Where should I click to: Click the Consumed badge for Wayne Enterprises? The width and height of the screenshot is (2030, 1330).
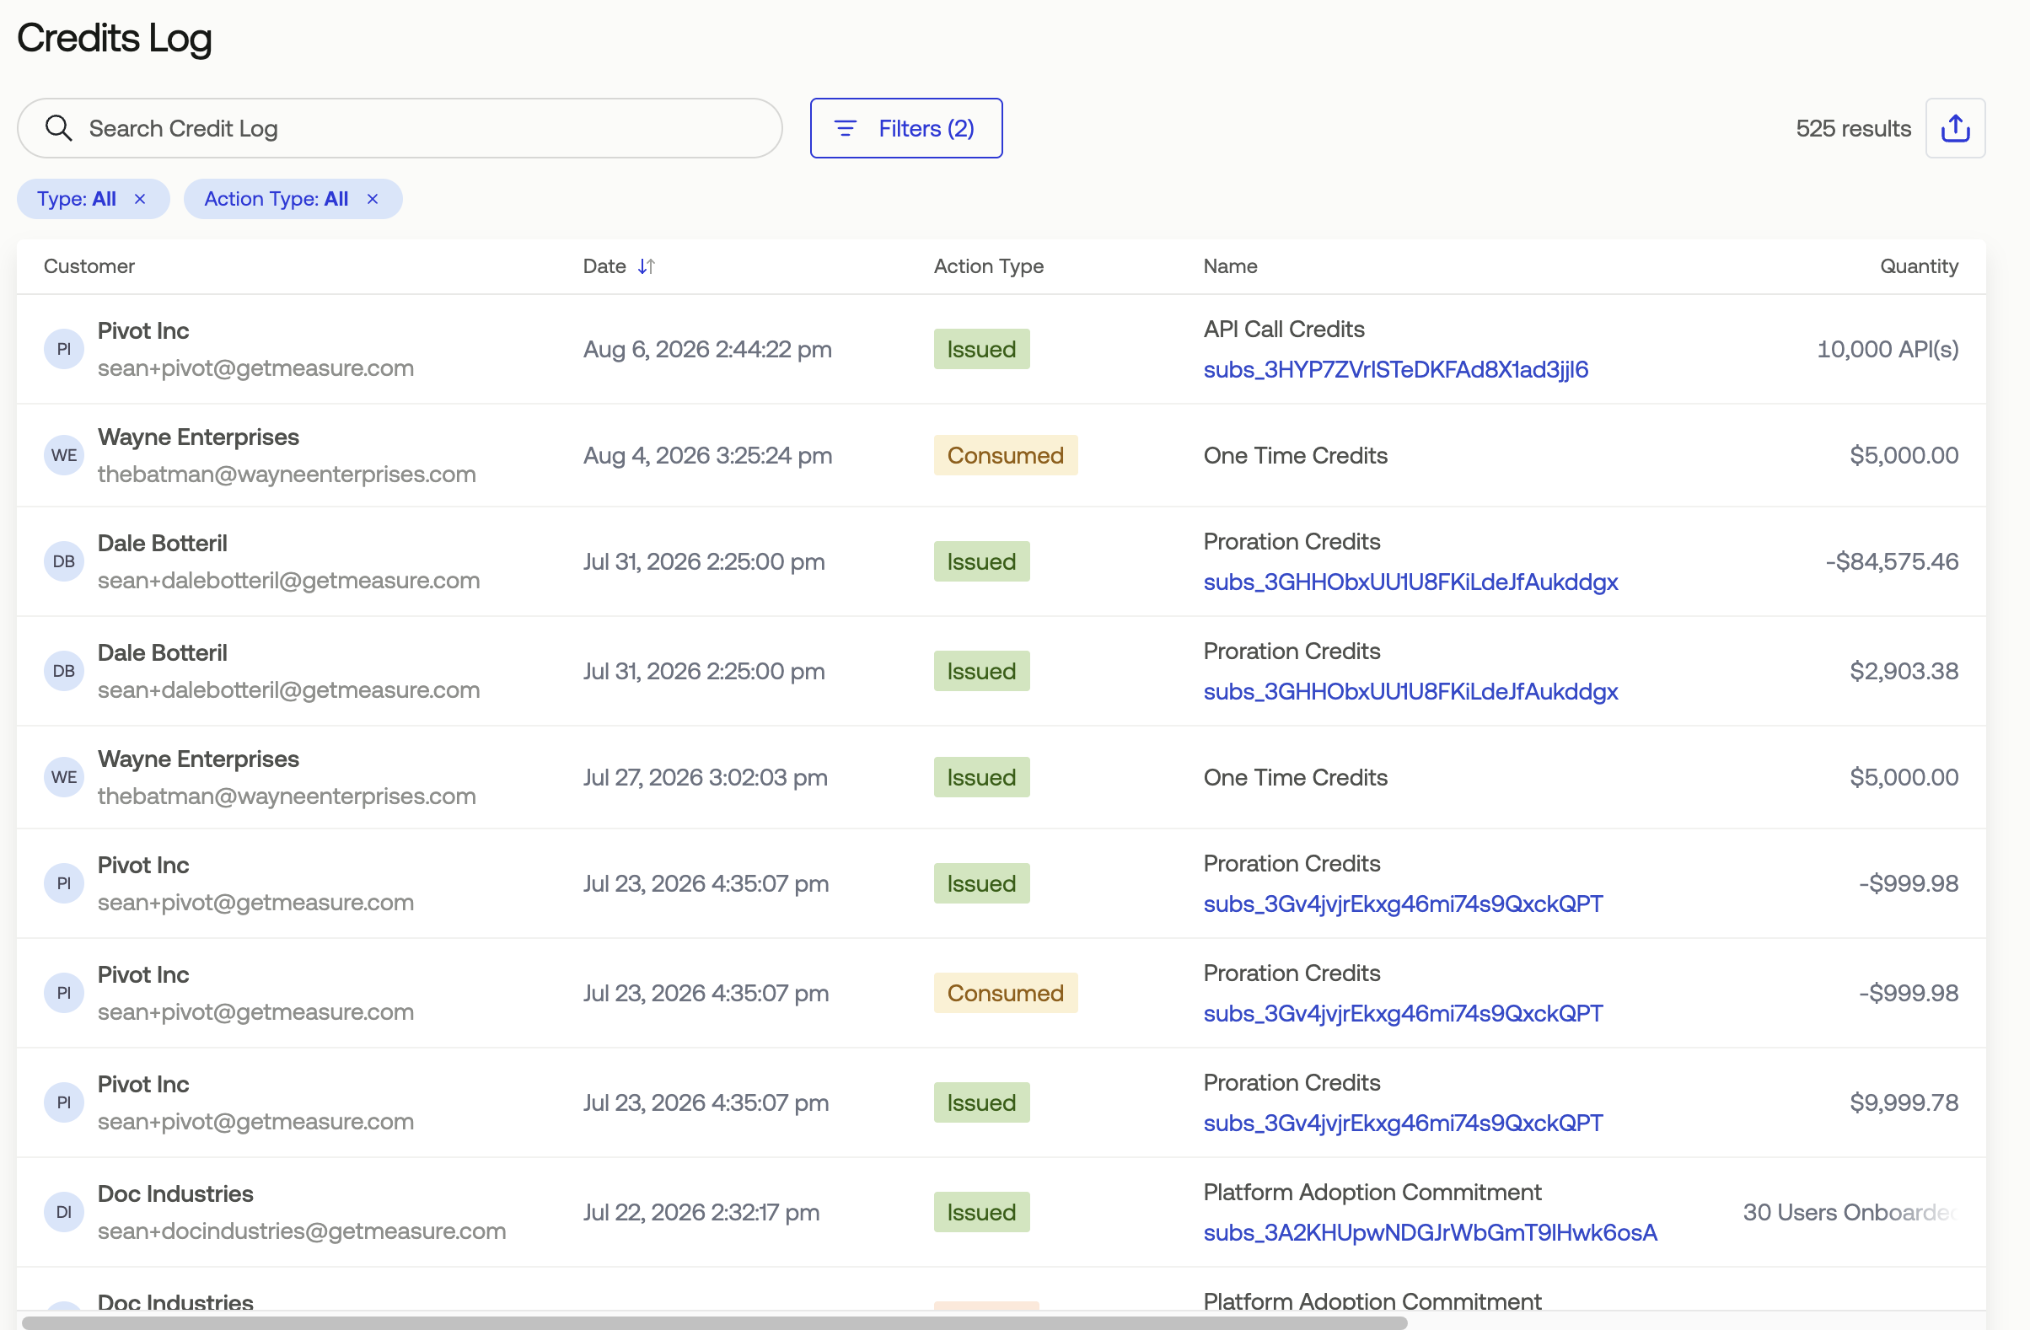click(x=1005, y=455)
